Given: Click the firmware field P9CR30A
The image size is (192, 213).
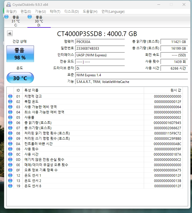Looking at the screenshot, I should (100, 42).
